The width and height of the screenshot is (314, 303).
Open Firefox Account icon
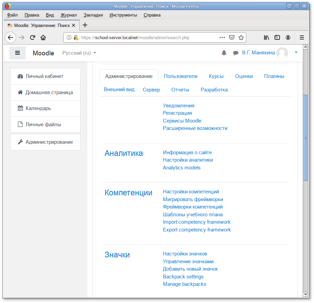click(x=288, y=37)
